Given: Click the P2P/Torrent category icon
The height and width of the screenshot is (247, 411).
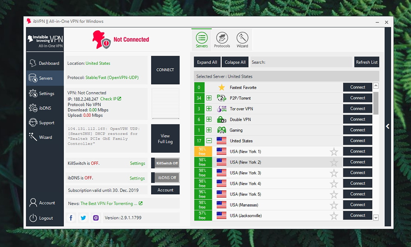Looking at the screenshot, I should [x=222, y=98].
